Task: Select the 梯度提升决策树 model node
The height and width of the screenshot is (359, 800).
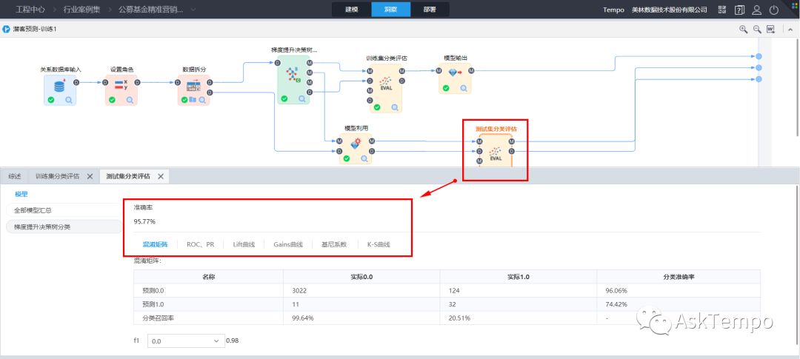Action: (x=293, y=75)
